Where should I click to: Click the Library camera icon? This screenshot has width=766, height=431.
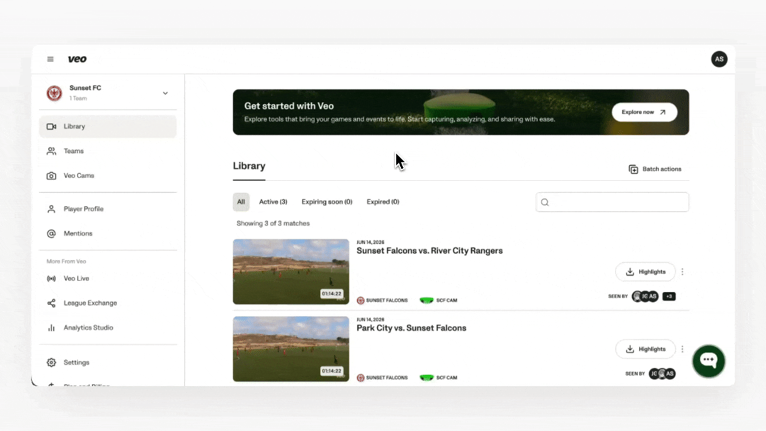coord(51,126)
